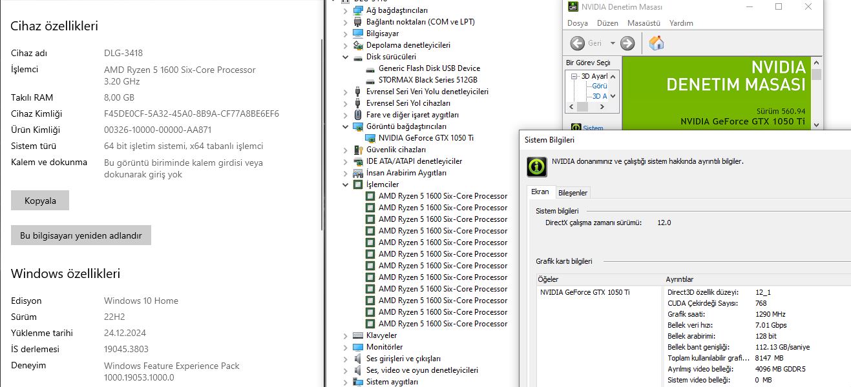This screenshot has width=851, height=387.
Task: Select NVIDIA GeForce GTX 1050 Ti in Öğeler list
Action: tap(585, 292)
